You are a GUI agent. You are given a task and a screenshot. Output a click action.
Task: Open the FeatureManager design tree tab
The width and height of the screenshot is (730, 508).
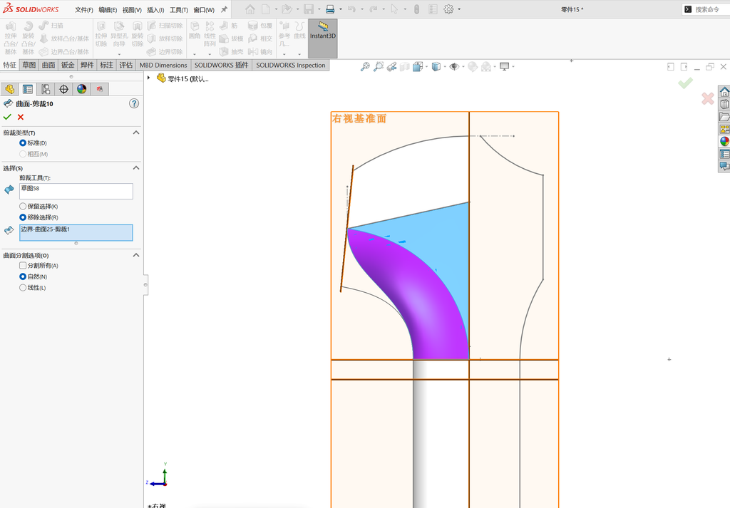pos(10,89)
